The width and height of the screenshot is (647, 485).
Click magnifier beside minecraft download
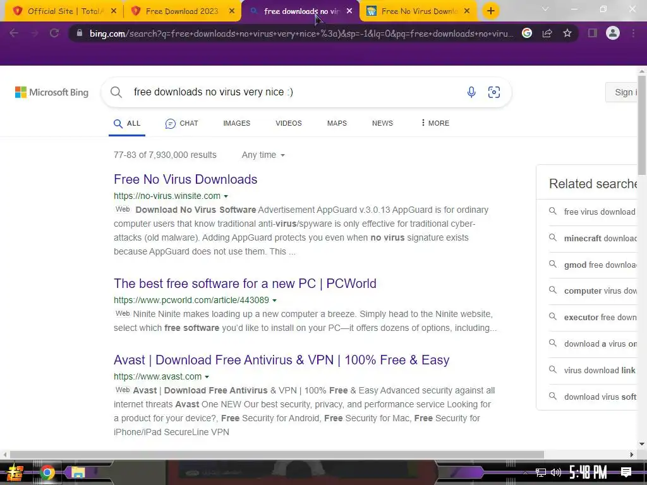(552, 237)
